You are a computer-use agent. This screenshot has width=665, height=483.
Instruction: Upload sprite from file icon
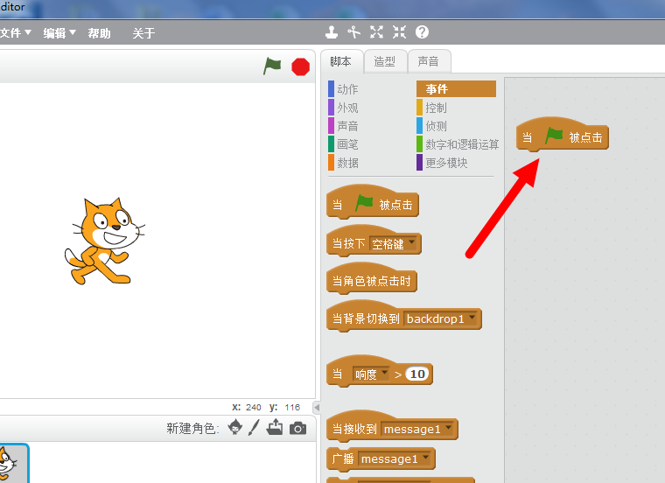pos(275,427)
